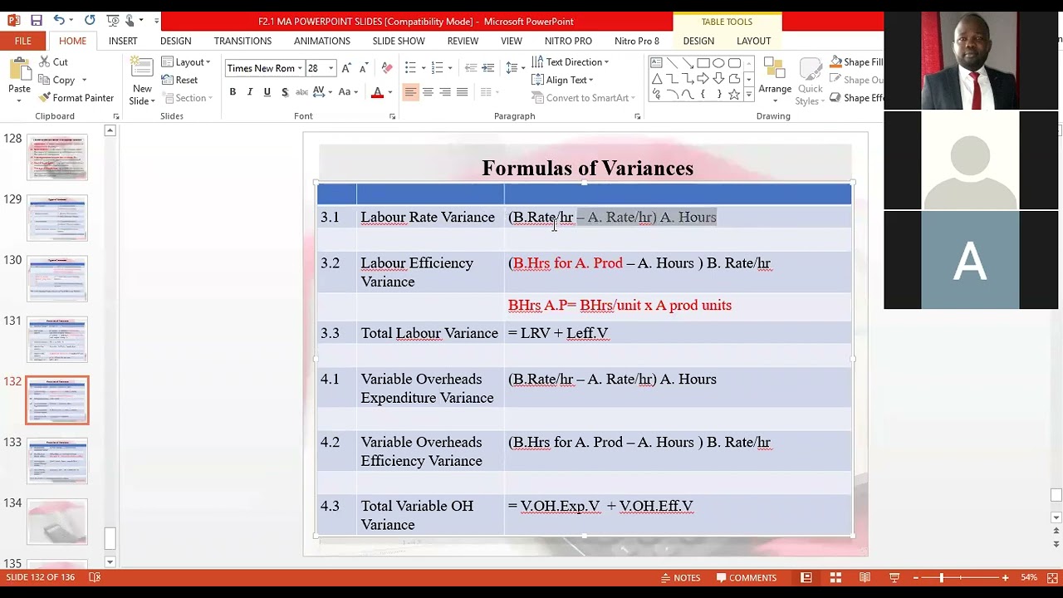Screen dimensions: 1063x598
Task: Select the triangle shape in the gallery
Action: pyautogui.click(x=656, y=79)
